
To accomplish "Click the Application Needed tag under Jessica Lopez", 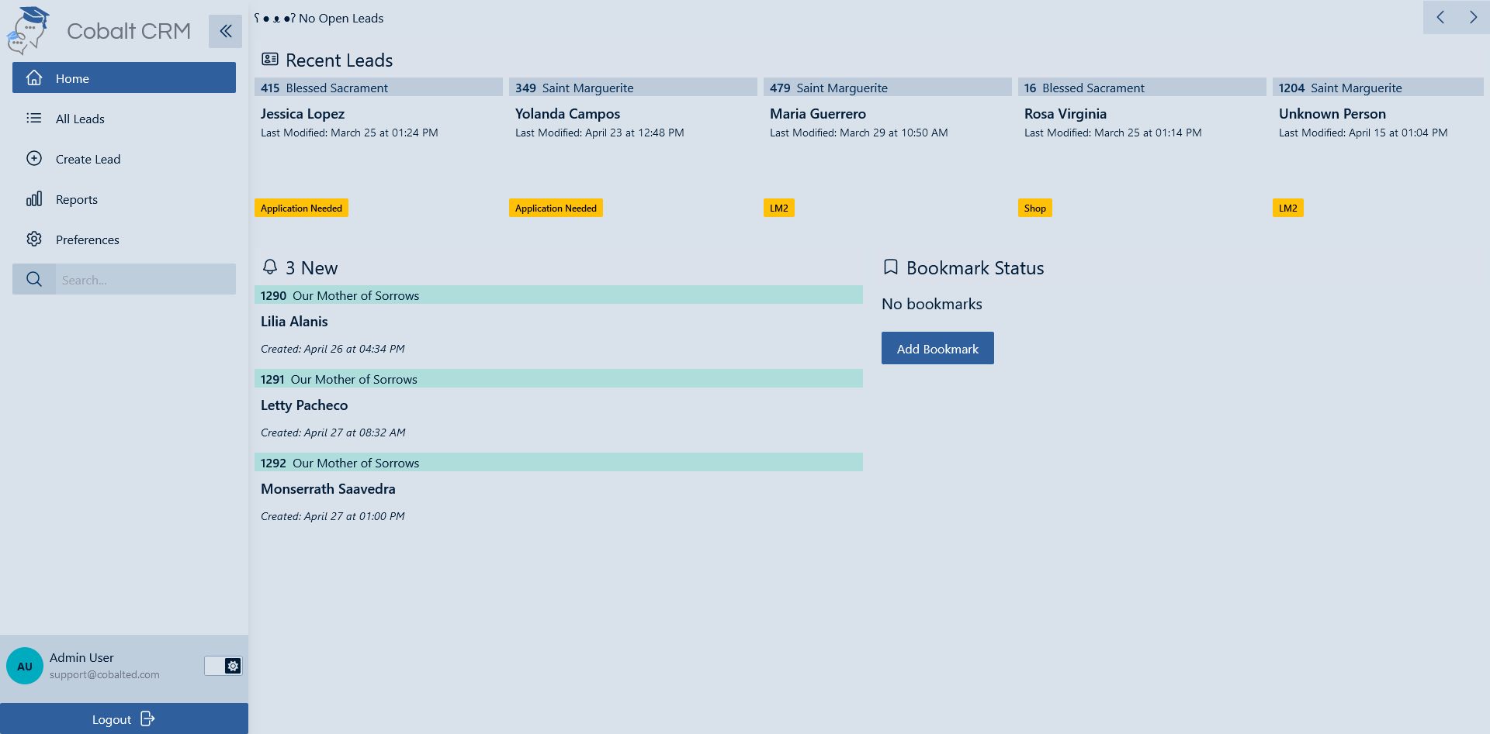I will click(x=301, y=207).
